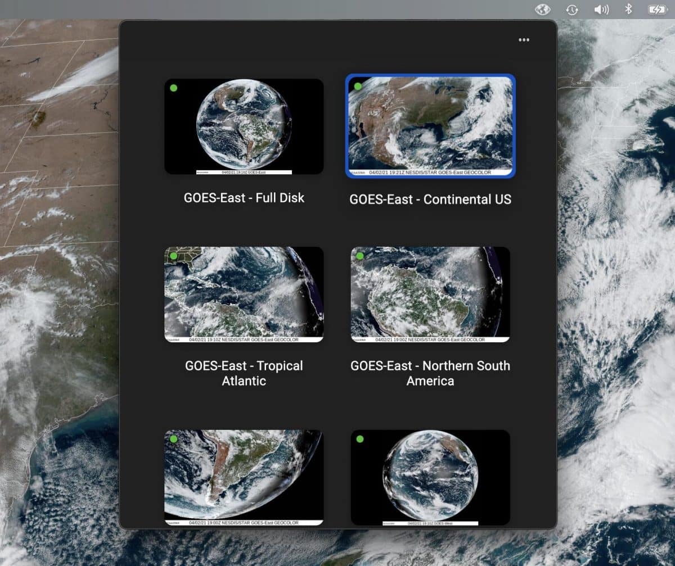Viewport: 675px width, 566px height.
Task: Toggle the green indicator on Northern South America
Action: (359, 255)
